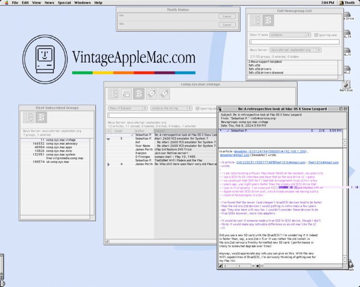
Task: Click the end-of-thread icon in the article footer
Action: 262,266
